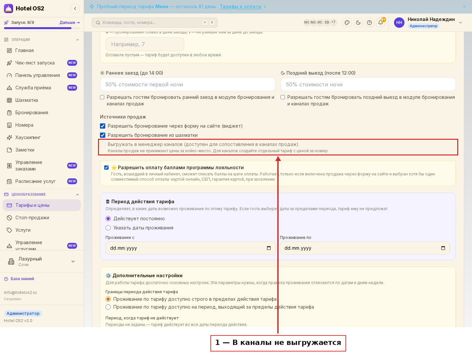Click the late check-out price input field

(368, 84)
